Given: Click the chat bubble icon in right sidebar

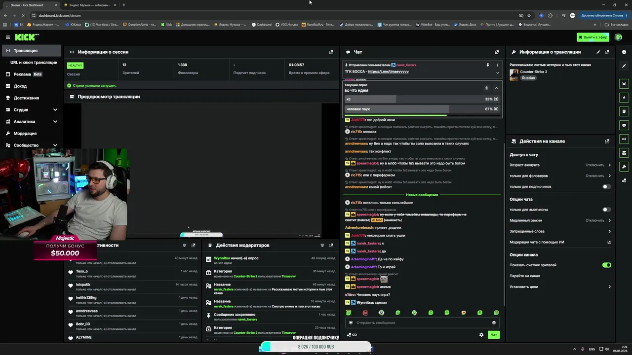Looking at the screenshot, I should coord(624,125).
